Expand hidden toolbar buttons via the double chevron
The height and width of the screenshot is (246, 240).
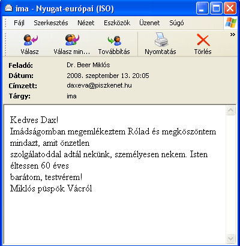click(x=232, y=35)
